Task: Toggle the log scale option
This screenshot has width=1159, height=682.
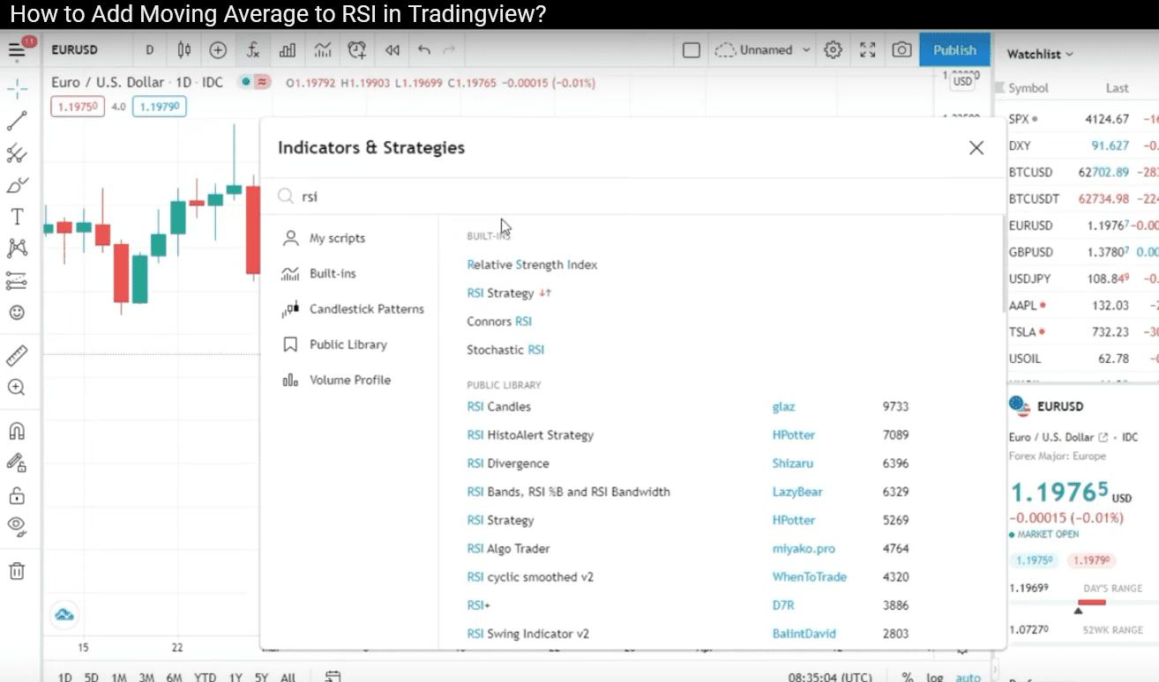Action: point(935,677)
